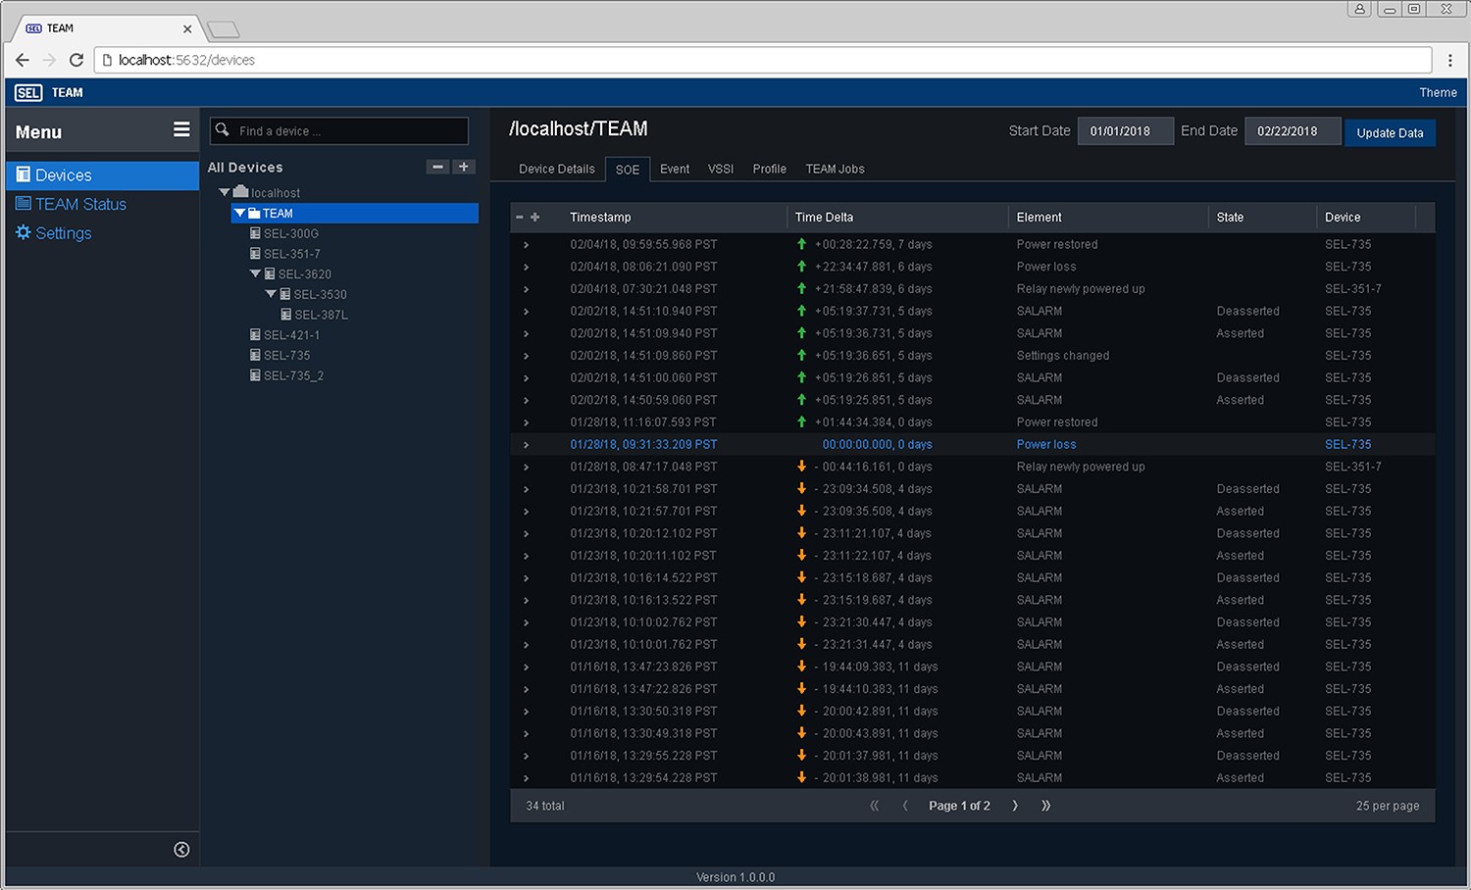Click the 34 total count text
The width and height of the screenshot is (1471, 890).
[545, 806]
